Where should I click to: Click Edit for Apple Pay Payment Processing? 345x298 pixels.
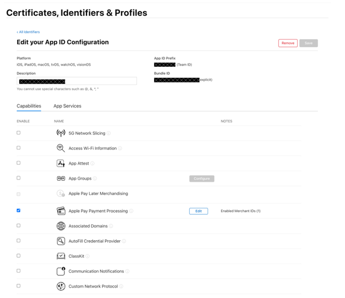point(199,211)
